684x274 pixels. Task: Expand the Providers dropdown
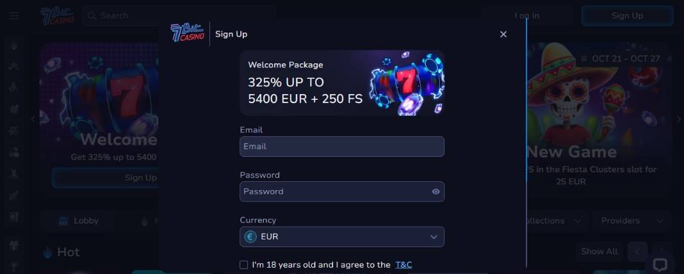pyautogui.click(x=631, y=221)
